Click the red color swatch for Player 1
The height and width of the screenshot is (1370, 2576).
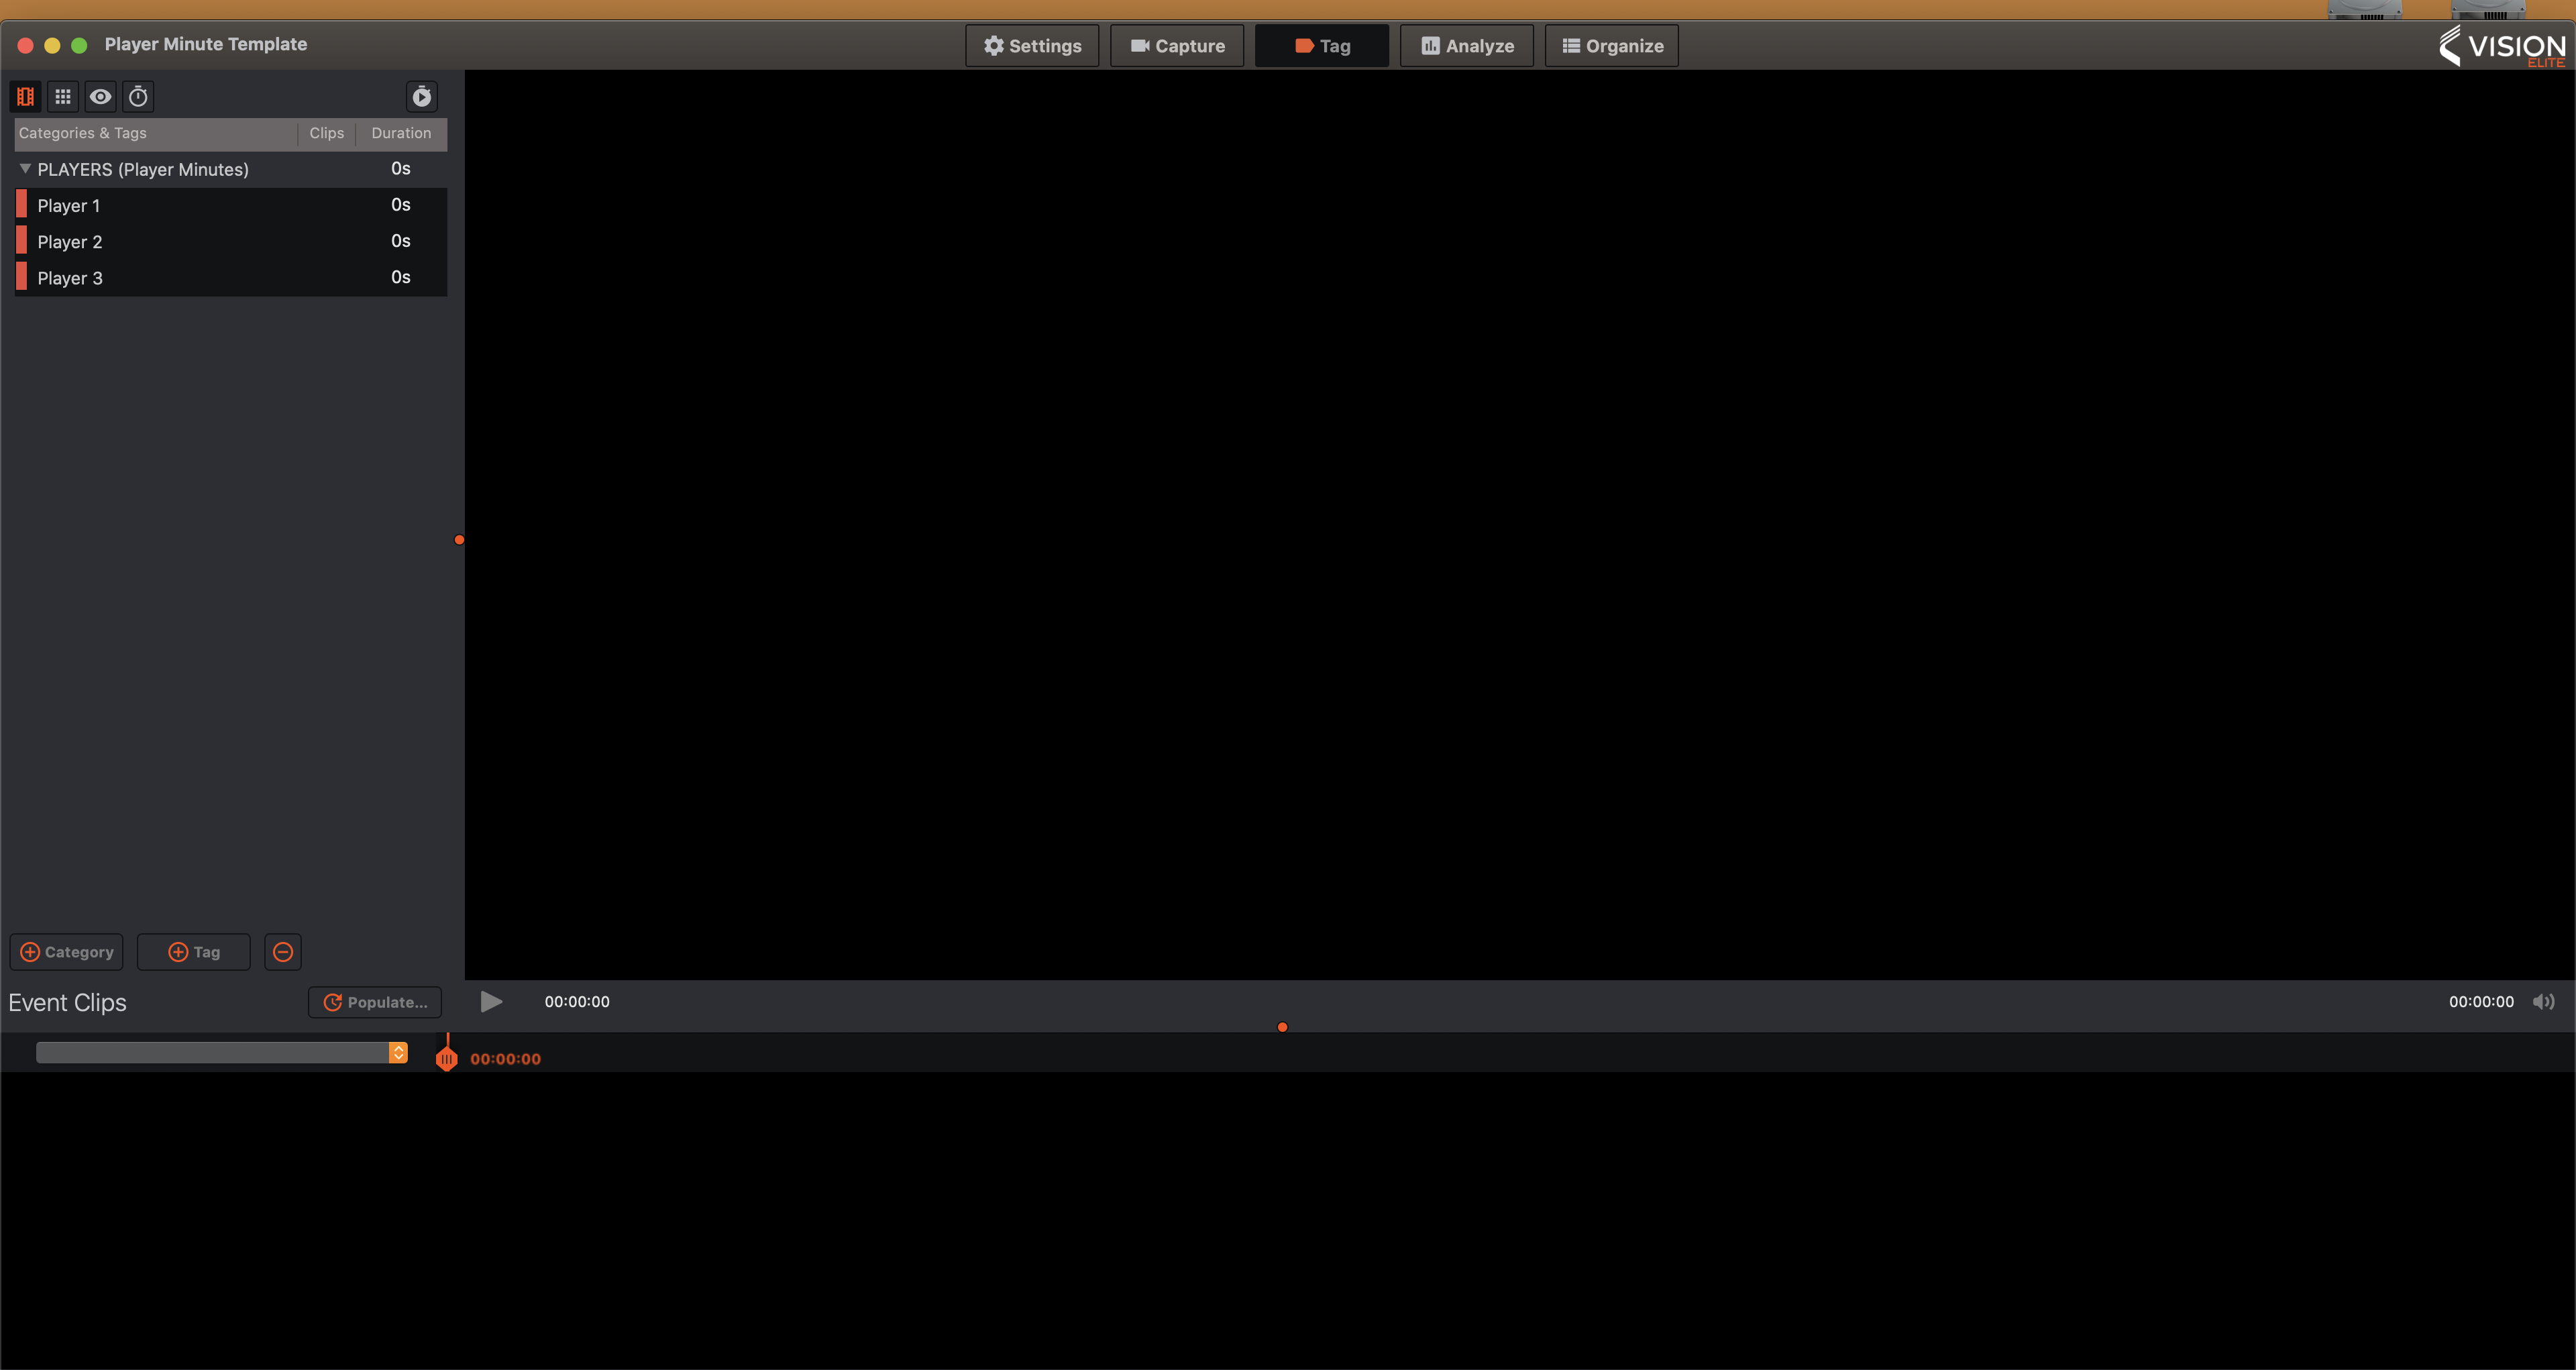pos(22,205)
